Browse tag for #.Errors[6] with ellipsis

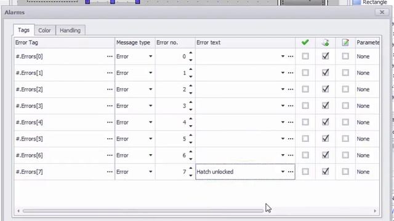[x=110, y=155]
